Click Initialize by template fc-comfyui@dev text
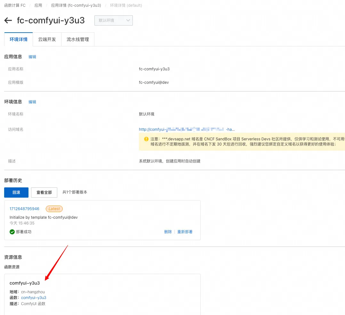Screen dimensions: 345x315 pyautogui.click(x=44, y=217)
